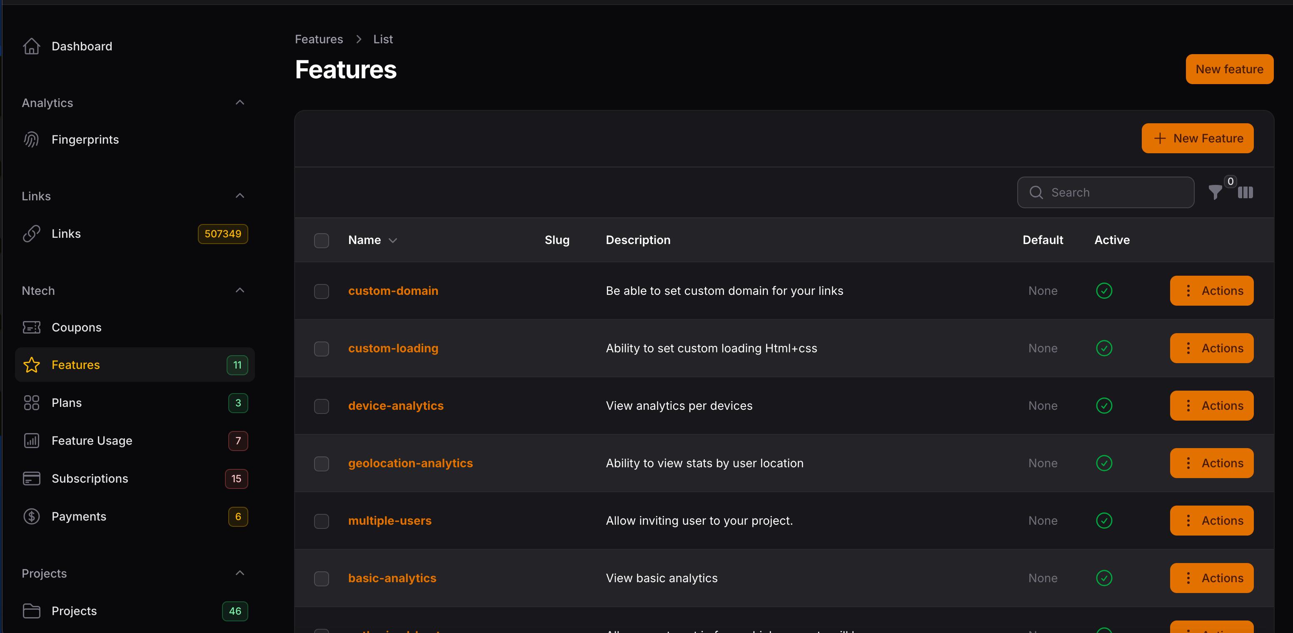Select the Fingerprints analytics icon

click(x=31, y=140)
